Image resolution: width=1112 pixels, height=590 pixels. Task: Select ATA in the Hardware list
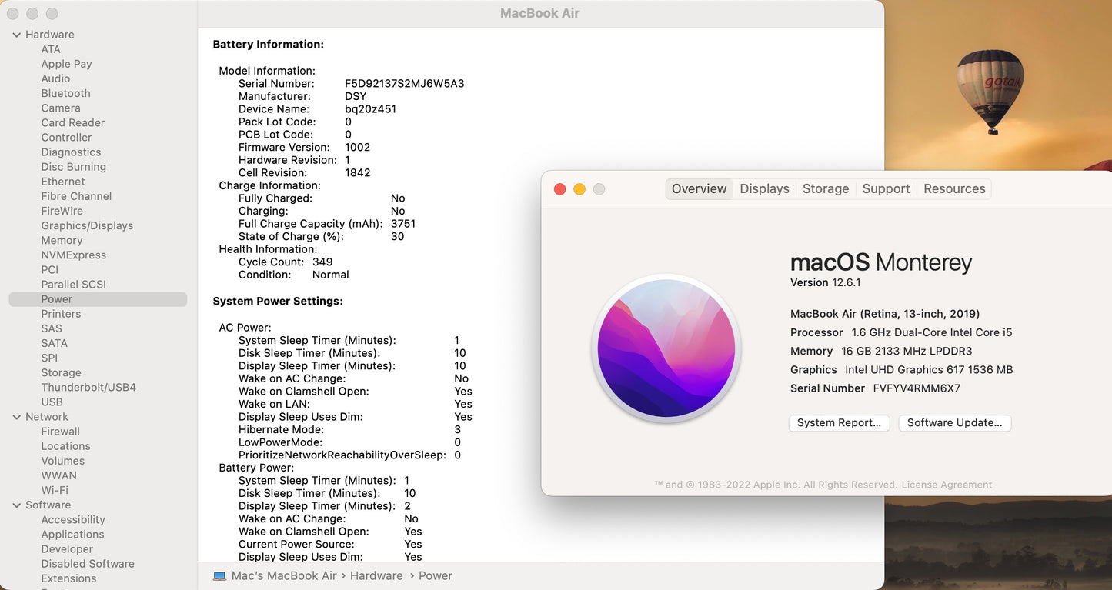(51, 49)
